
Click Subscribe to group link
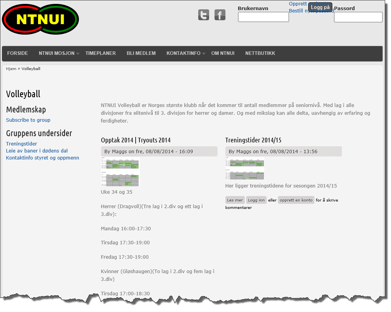(28, 120)
